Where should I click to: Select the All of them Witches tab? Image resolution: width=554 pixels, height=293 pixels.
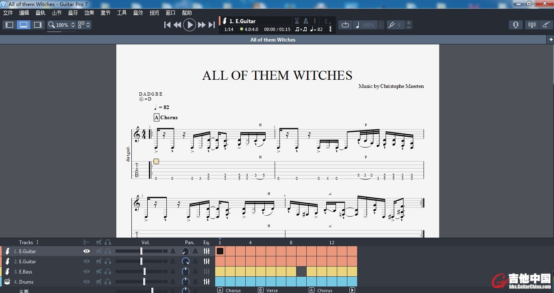273,39
